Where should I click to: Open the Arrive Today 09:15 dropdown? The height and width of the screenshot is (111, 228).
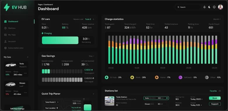(x=197, y=99)
